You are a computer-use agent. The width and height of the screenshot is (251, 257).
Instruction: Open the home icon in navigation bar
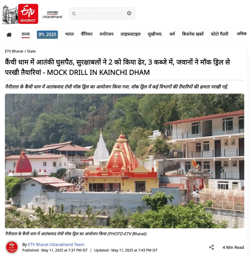9,35
